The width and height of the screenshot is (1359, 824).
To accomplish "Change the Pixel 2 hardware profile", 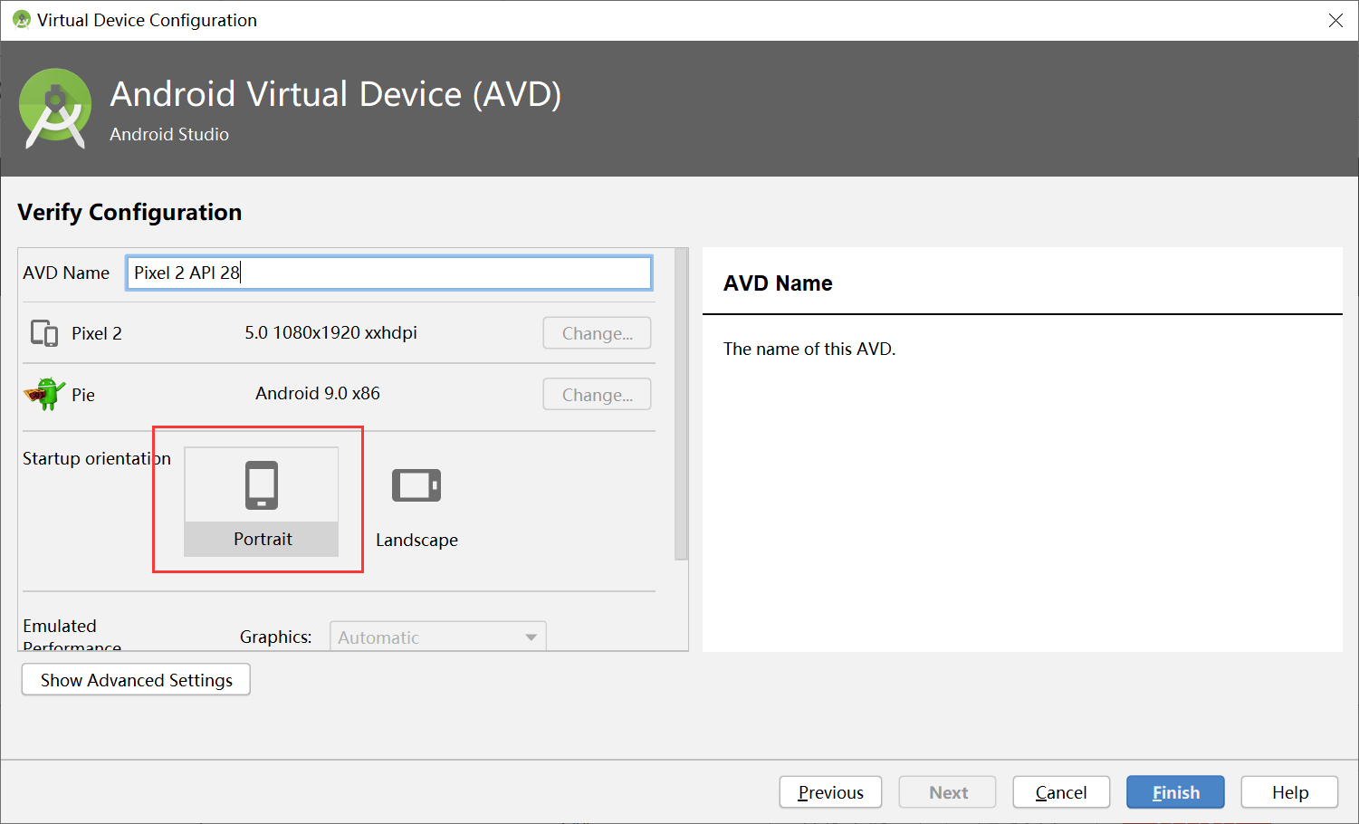I will click(596, 332).
